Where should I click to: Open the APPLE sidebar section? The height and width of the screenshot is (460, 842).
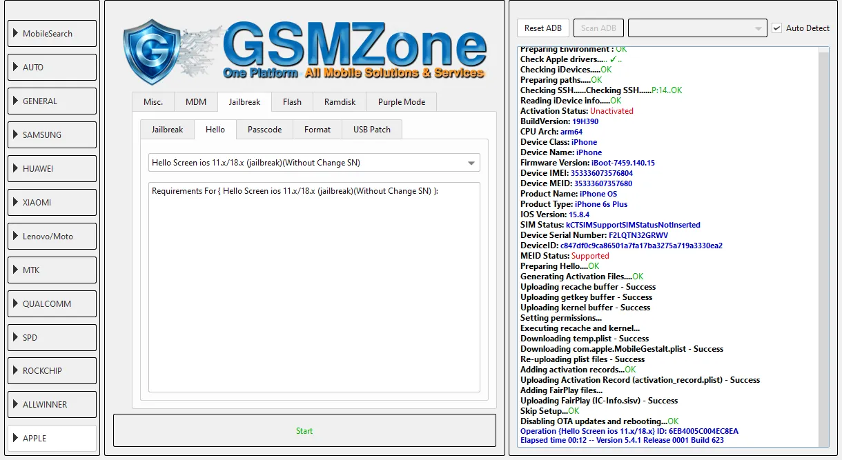[x=52, y=439]
